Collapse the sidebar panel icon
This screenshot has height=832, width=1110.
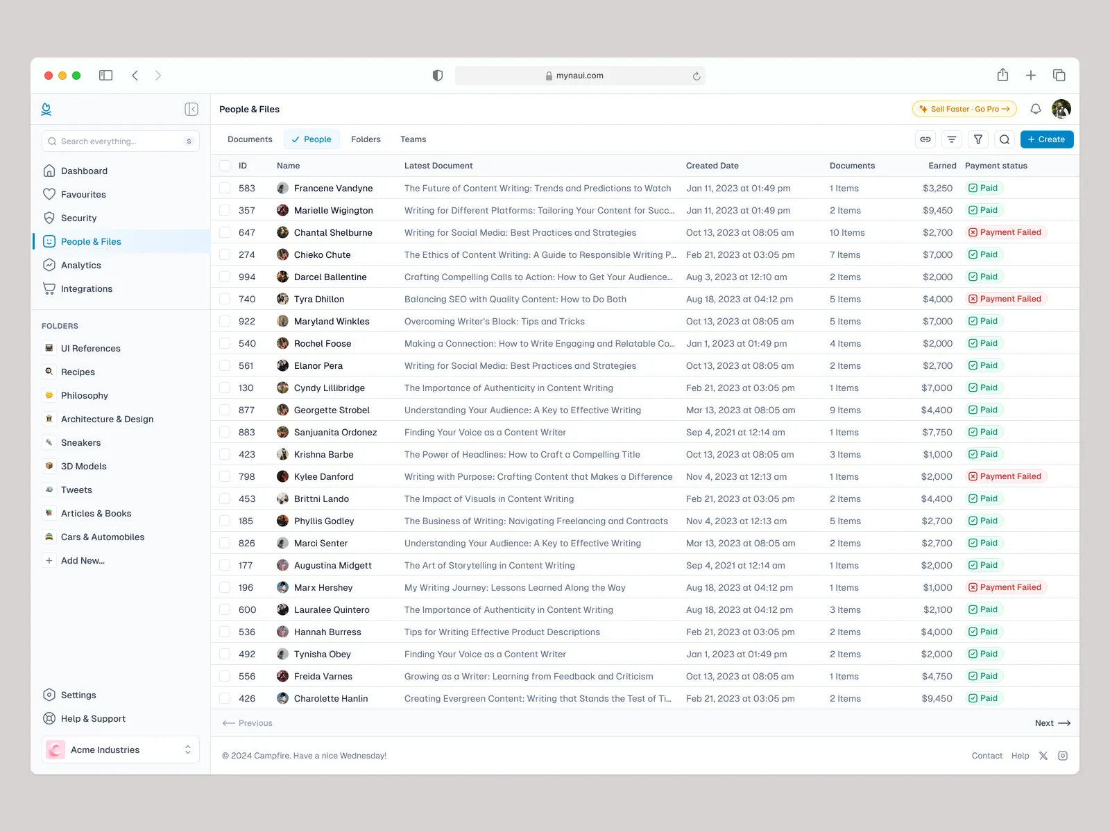[191, 109]
